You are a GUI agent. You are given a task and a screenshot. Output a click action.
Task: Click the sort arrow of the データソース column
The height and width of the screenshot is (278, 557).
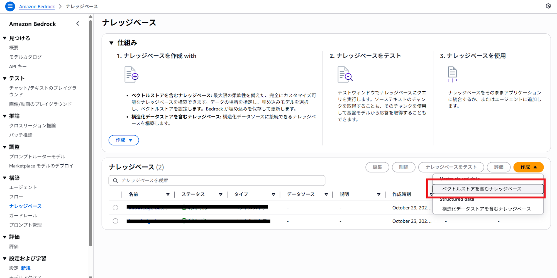[326, 194]
